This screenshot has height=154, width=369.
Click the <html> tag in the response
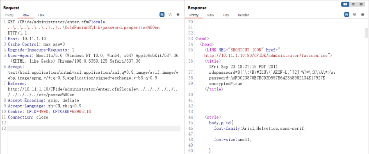[x=202, y=38]
